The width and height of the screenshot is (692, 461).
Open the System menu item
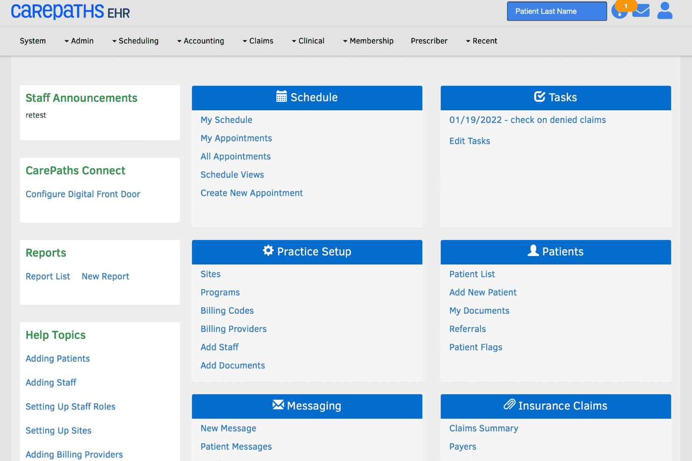pyautogui.click(x=33, y=41)
